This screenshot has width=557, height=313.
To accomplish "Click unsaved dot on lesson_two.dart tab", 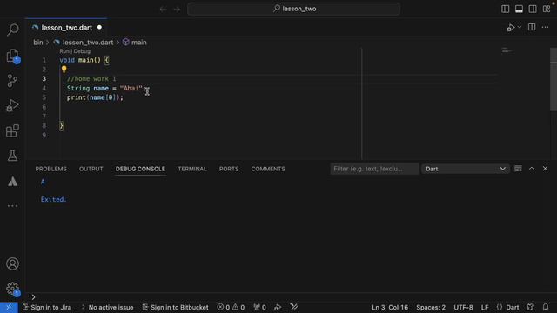I will coord(99,27).
